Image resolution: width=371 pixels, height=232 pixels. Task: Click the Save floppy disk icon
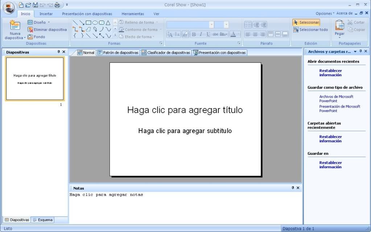(x=35, y=5)
